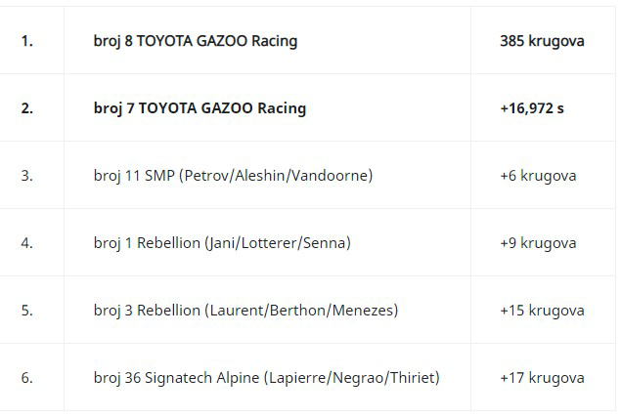This screenshot has height=418, width=621.
Task: Click broj 8 TOYOTA GAZOO Racing text
Action: click(196, 41)
